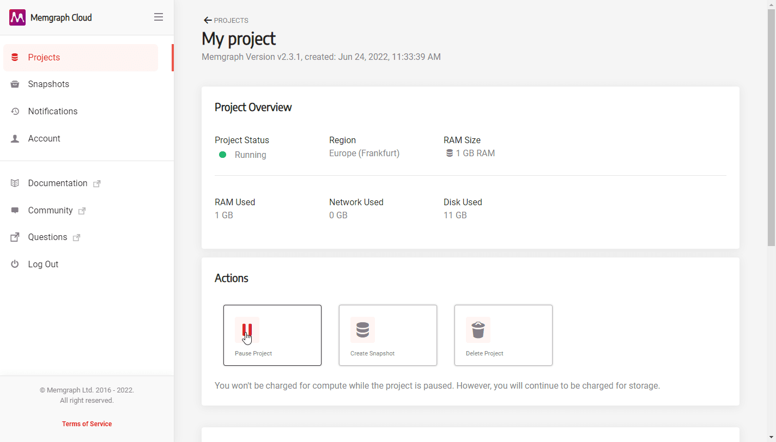This screenshot has height=442, width=776.
Task: Click the page's vertical scrollbar thumb
Action: click(x=771, y=125)
